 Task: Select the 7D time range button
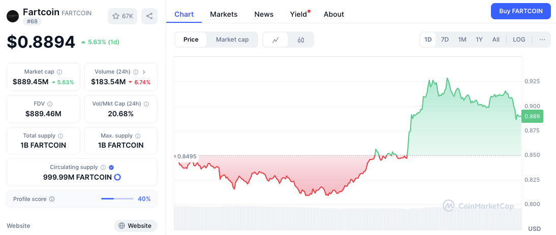coord(445,40)
